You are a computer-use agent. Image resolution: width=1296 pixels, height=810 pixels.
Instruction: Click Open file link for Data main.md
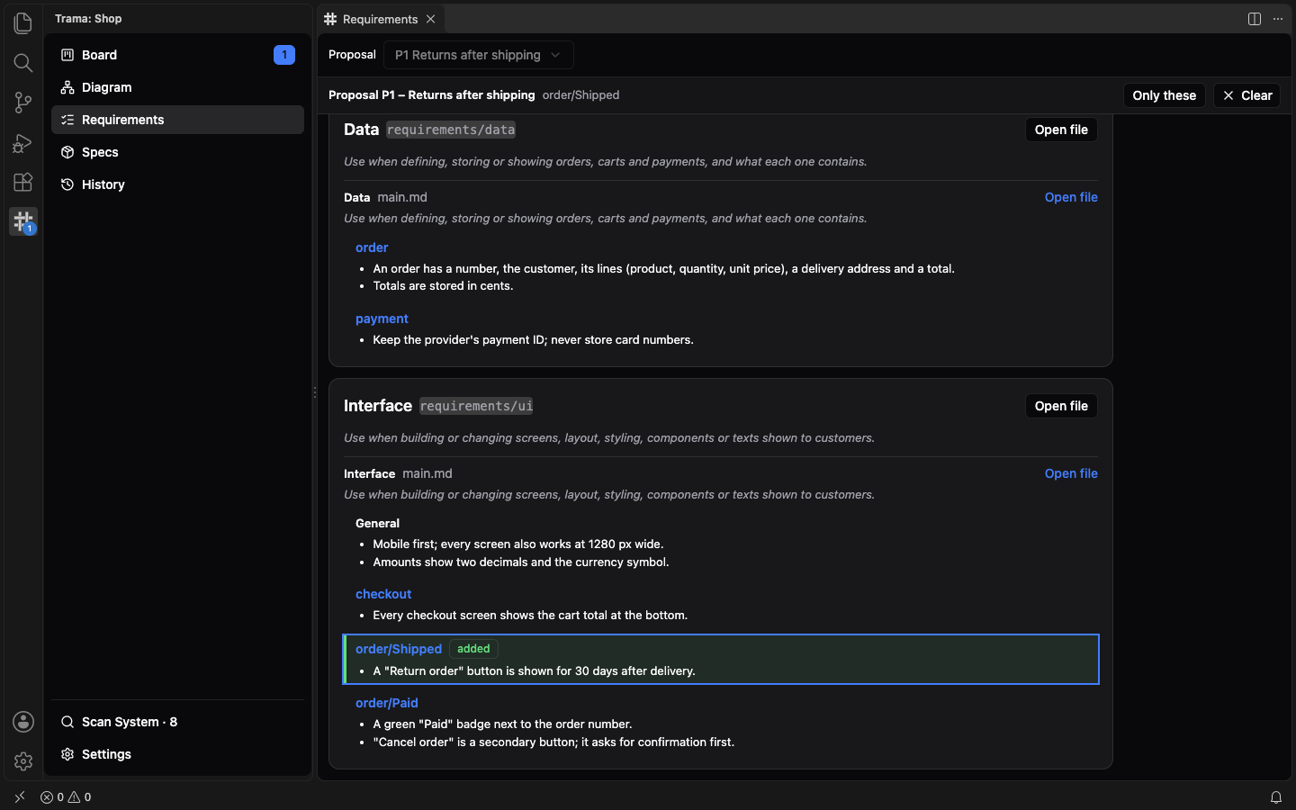[x=1071, y=197]
